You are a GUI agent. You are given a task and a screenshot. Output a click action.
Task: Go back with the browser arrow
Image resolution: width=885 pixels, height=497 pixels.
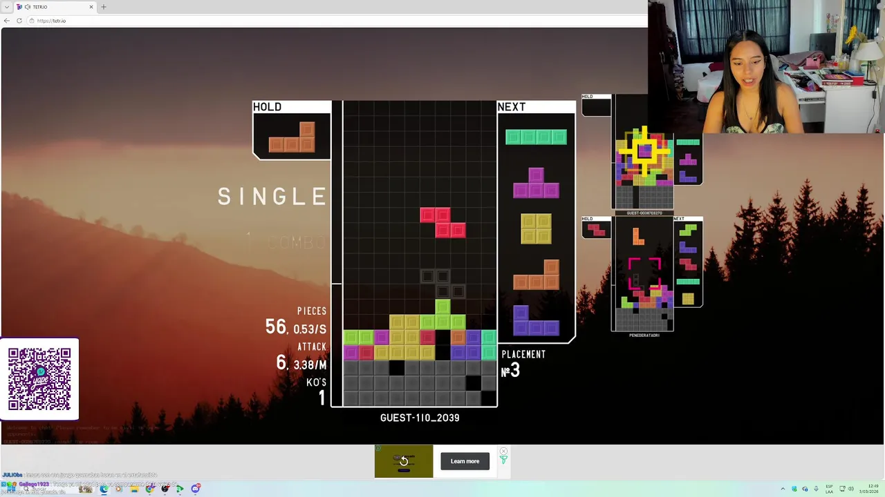point(7,21)
